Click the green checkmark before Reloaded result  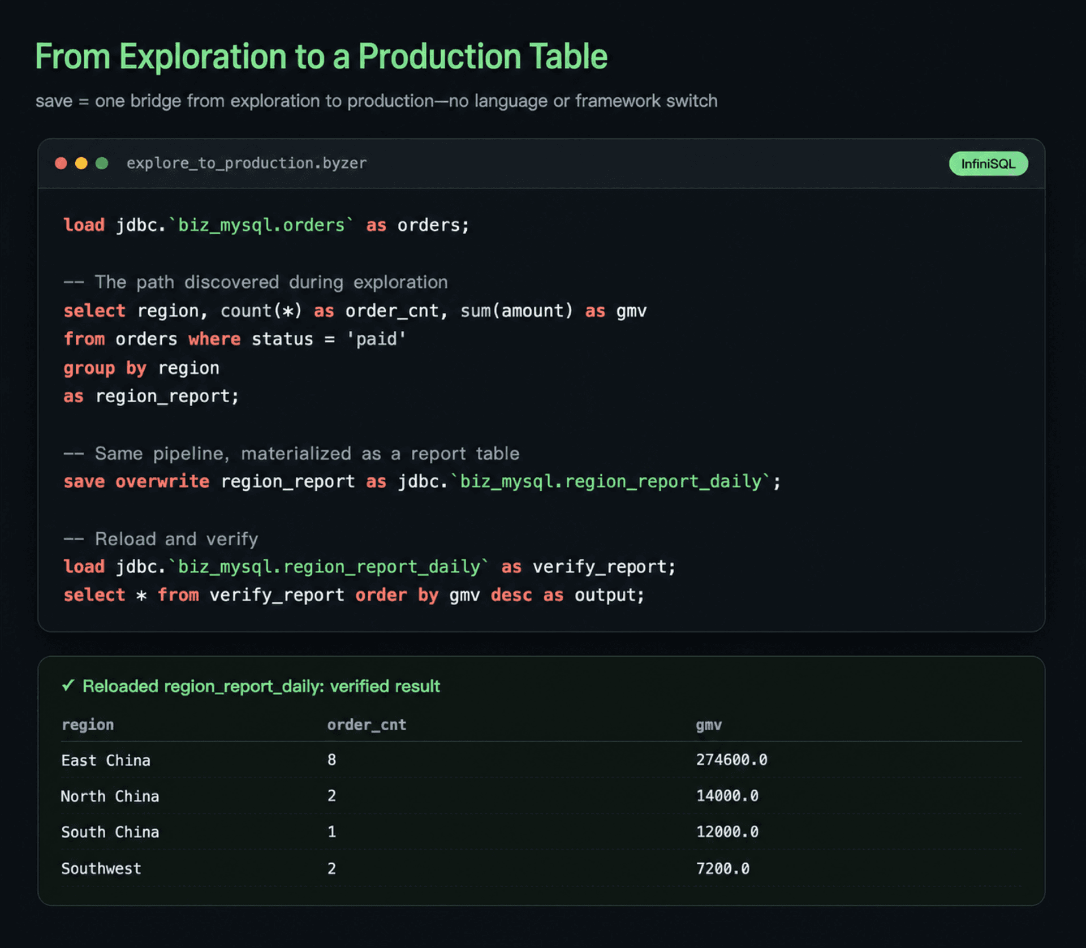[x=68, y=686]
